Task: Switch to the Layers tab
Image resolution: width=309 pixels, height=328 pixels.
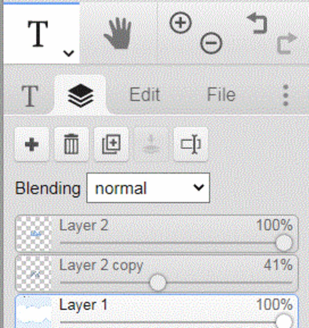Action: coord(81,95)
